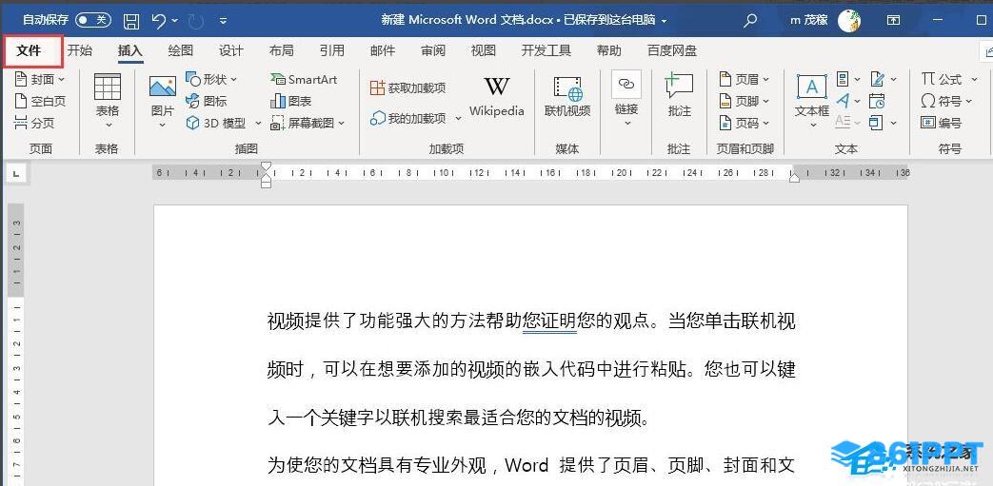Viewport: 993px width, 486px height.
Task: Click the Undo arrow icon
Action: (x=159, y=20)
